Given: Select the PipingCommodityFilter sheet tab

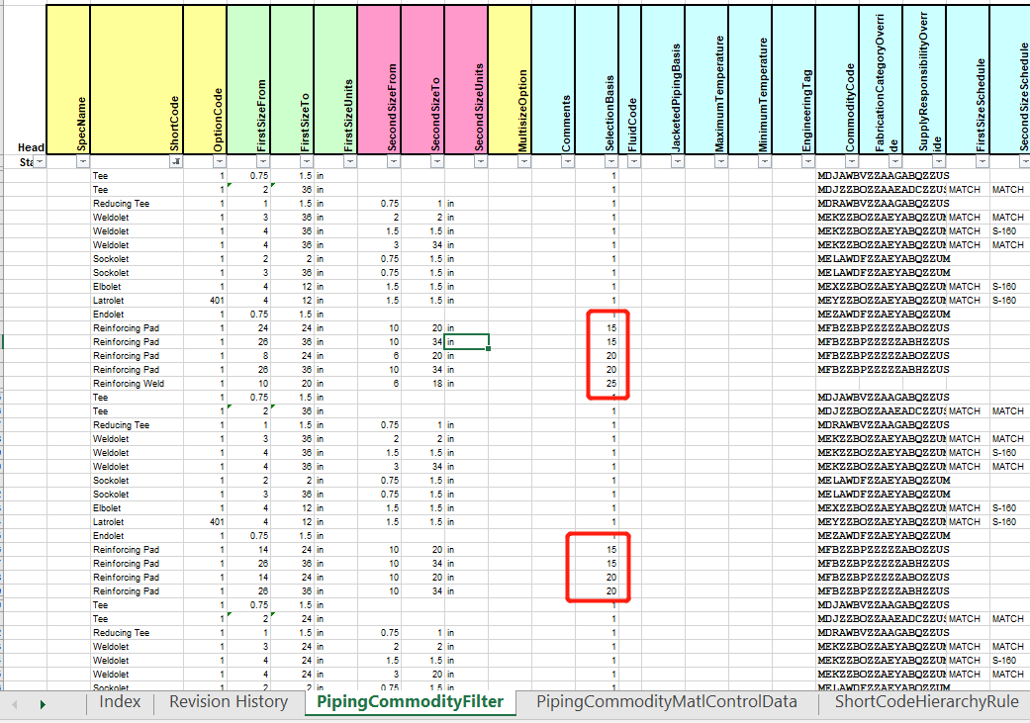Looking at the screenshot, I should click(410, 702).
